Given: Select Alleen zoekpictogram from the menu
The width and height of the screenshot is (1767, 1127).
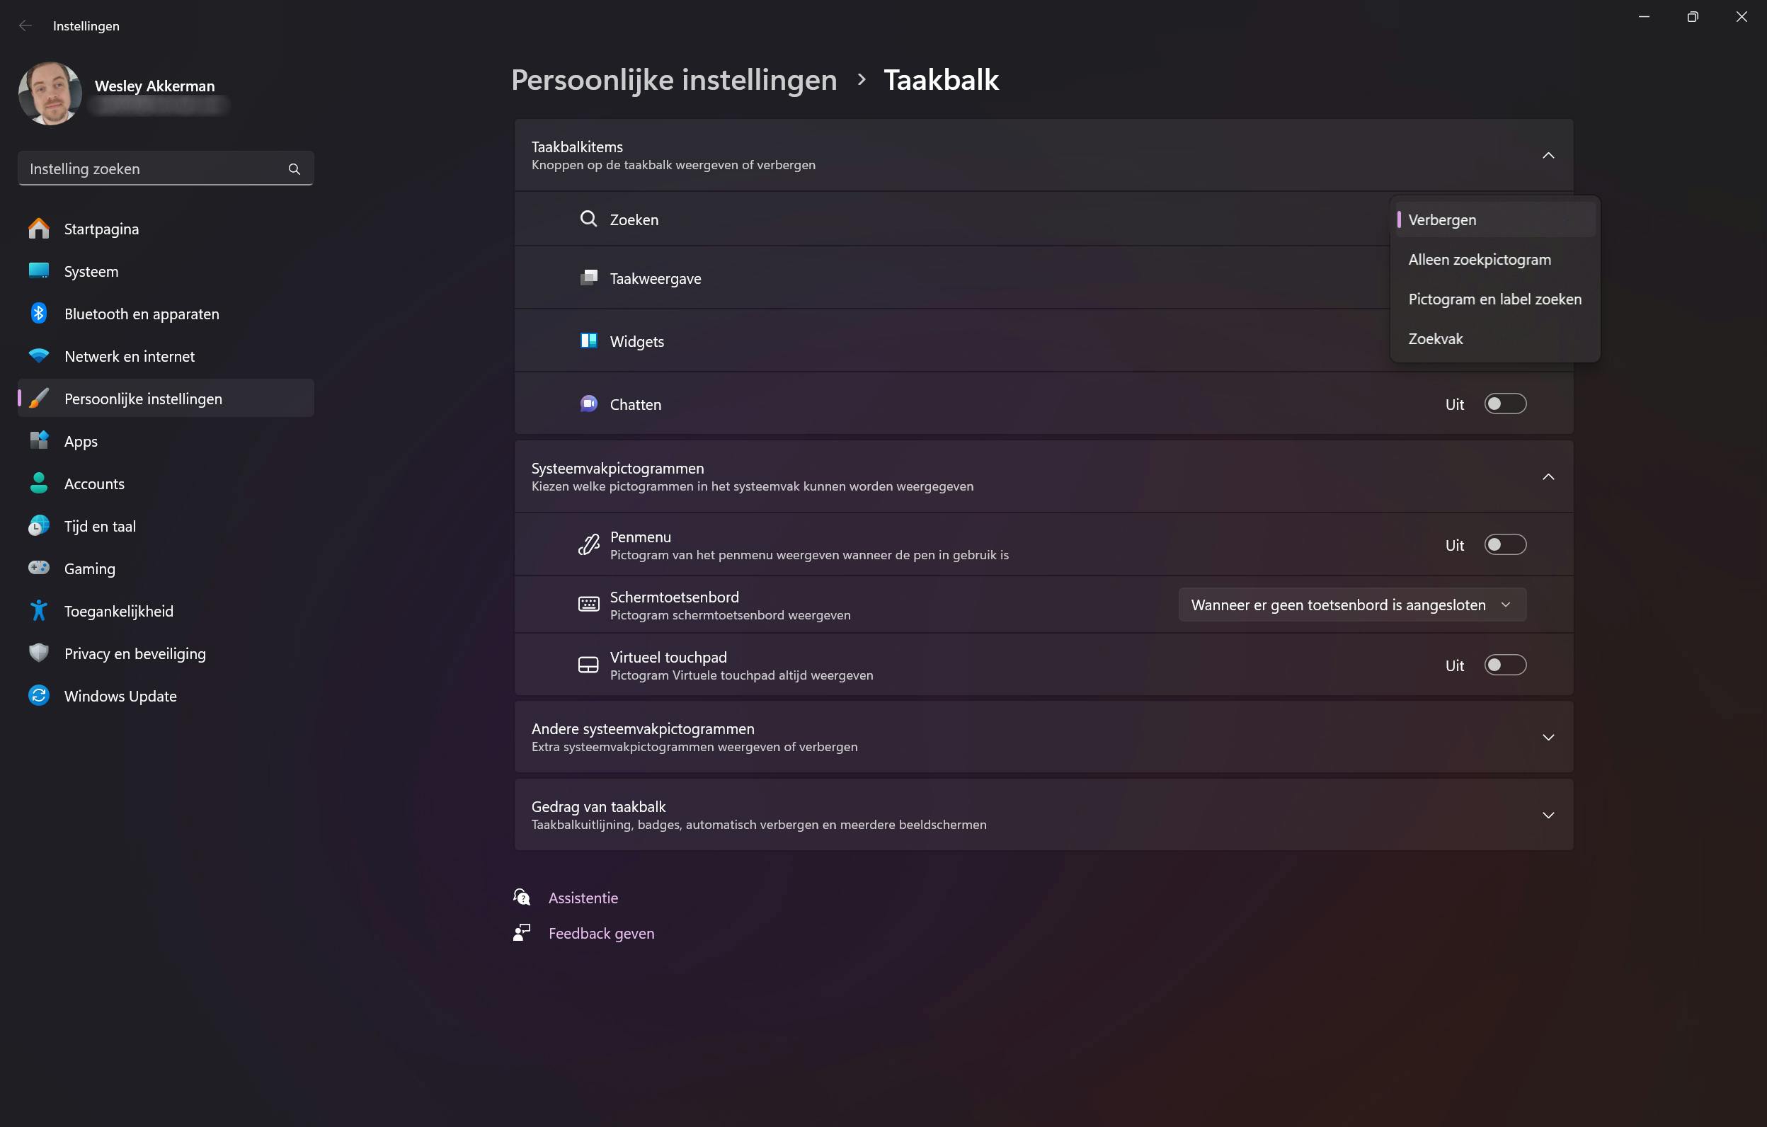Looking at the screenshot, I should click(x=1480, y=259).
